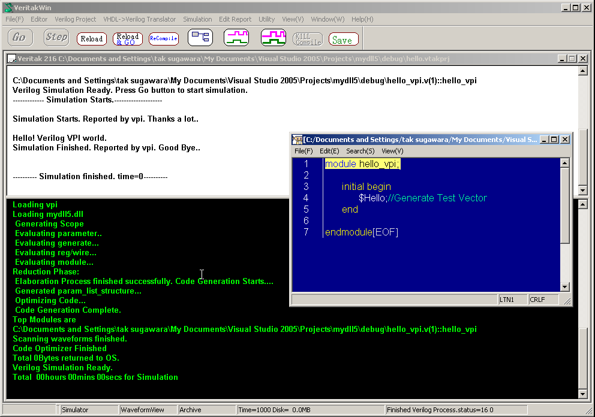Click 'Scanning waveforms finished.' log line
Viewport: 595px width, 417px height.
(70, 339)
